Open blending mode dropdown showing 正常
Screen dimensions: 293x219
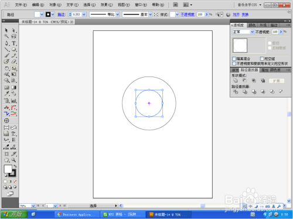pyautogui.click(x=252, y=32)
